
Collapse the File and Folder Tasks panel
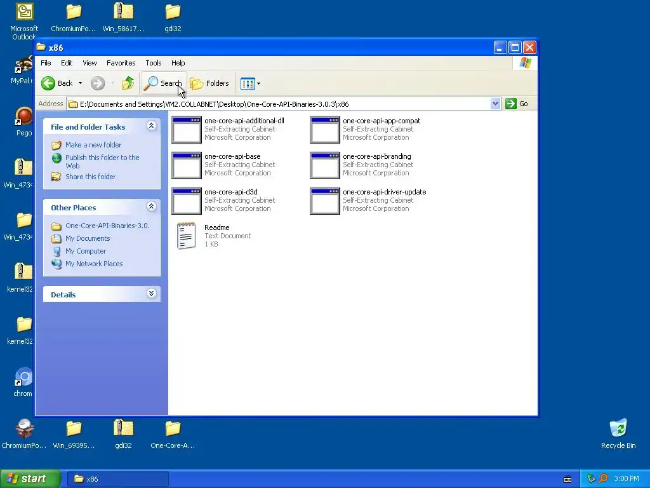click(x=151, y=126)
